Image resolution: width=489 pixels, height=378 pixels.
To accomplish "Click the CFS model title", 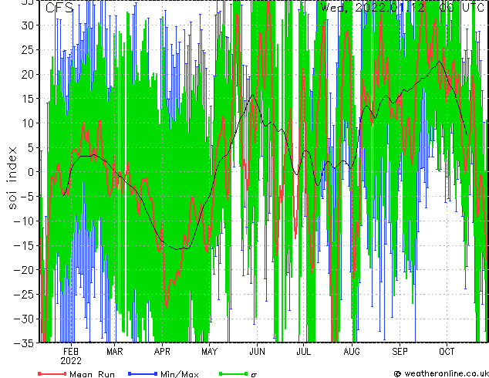I will coord(59,8).
